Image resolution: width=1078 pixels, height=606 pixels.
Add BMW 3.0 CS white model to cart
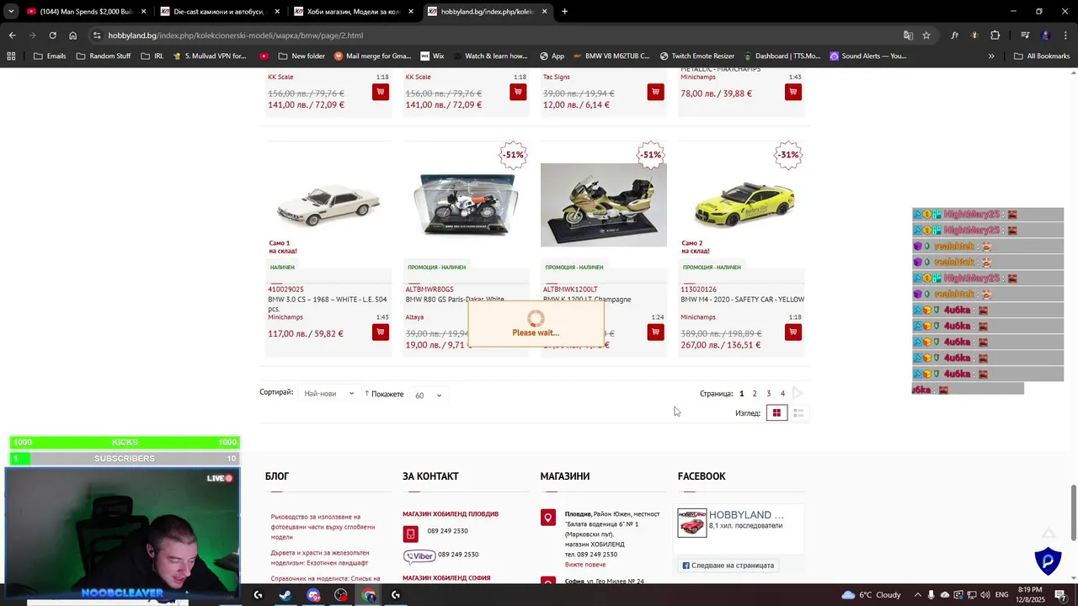(x=381, y=332)
